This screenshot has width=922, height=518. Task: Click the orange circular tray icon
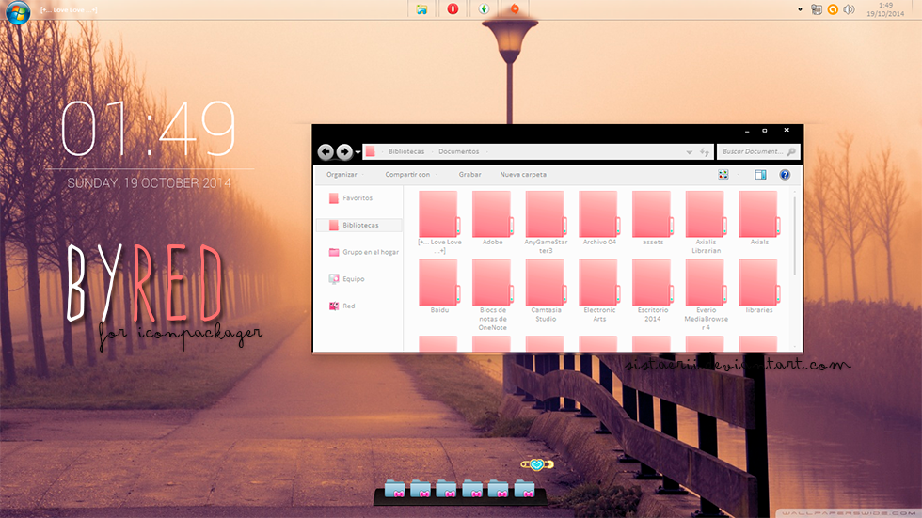coord(833,9)
